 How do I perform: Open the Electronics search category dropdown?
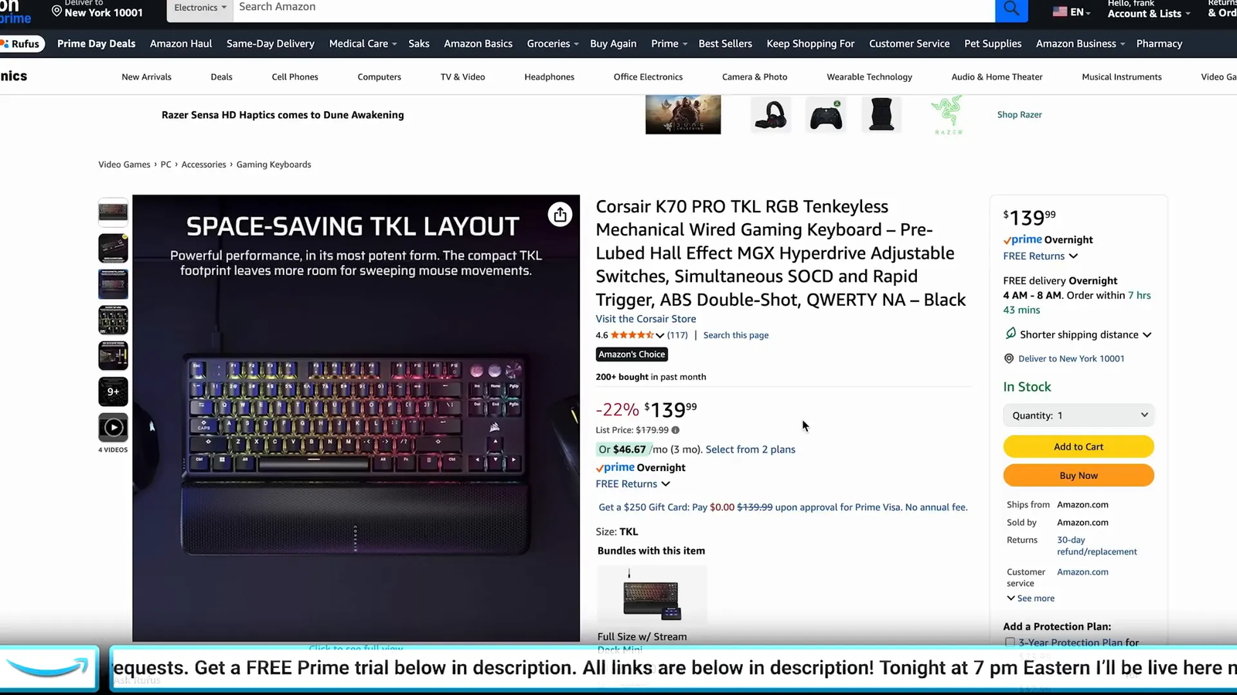pos(200,8)
